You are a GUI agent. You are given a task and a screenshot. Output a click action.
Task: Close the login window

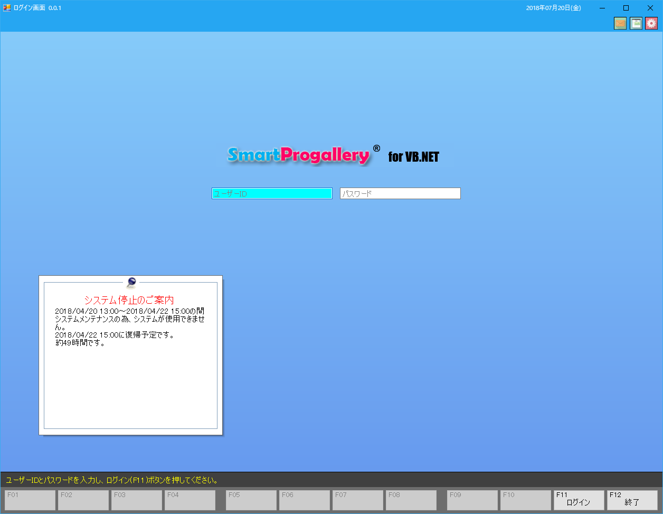click(x=650, y=8)
